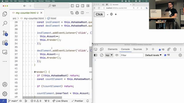Clear the console

101,55
